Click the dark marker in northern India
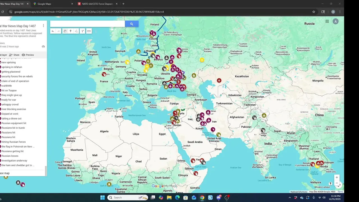Viewport: 359px width, 202px height. click(263, 130)
